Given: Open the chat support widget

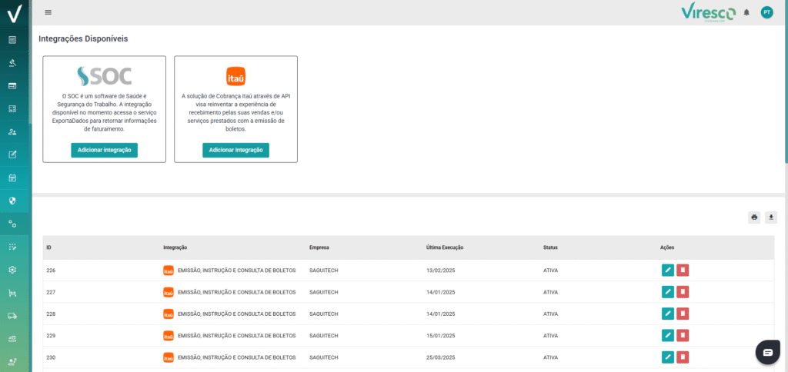Looking at the screenshot, I should (767, 351).
